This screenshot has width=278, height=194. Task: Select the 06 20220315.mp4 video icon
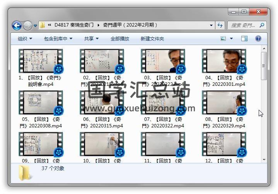102,102
